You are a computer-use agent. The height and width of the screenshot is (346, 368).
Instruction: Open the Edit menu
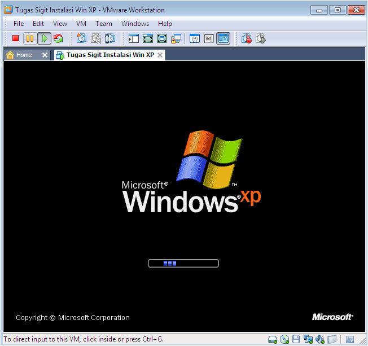[38, 24]
